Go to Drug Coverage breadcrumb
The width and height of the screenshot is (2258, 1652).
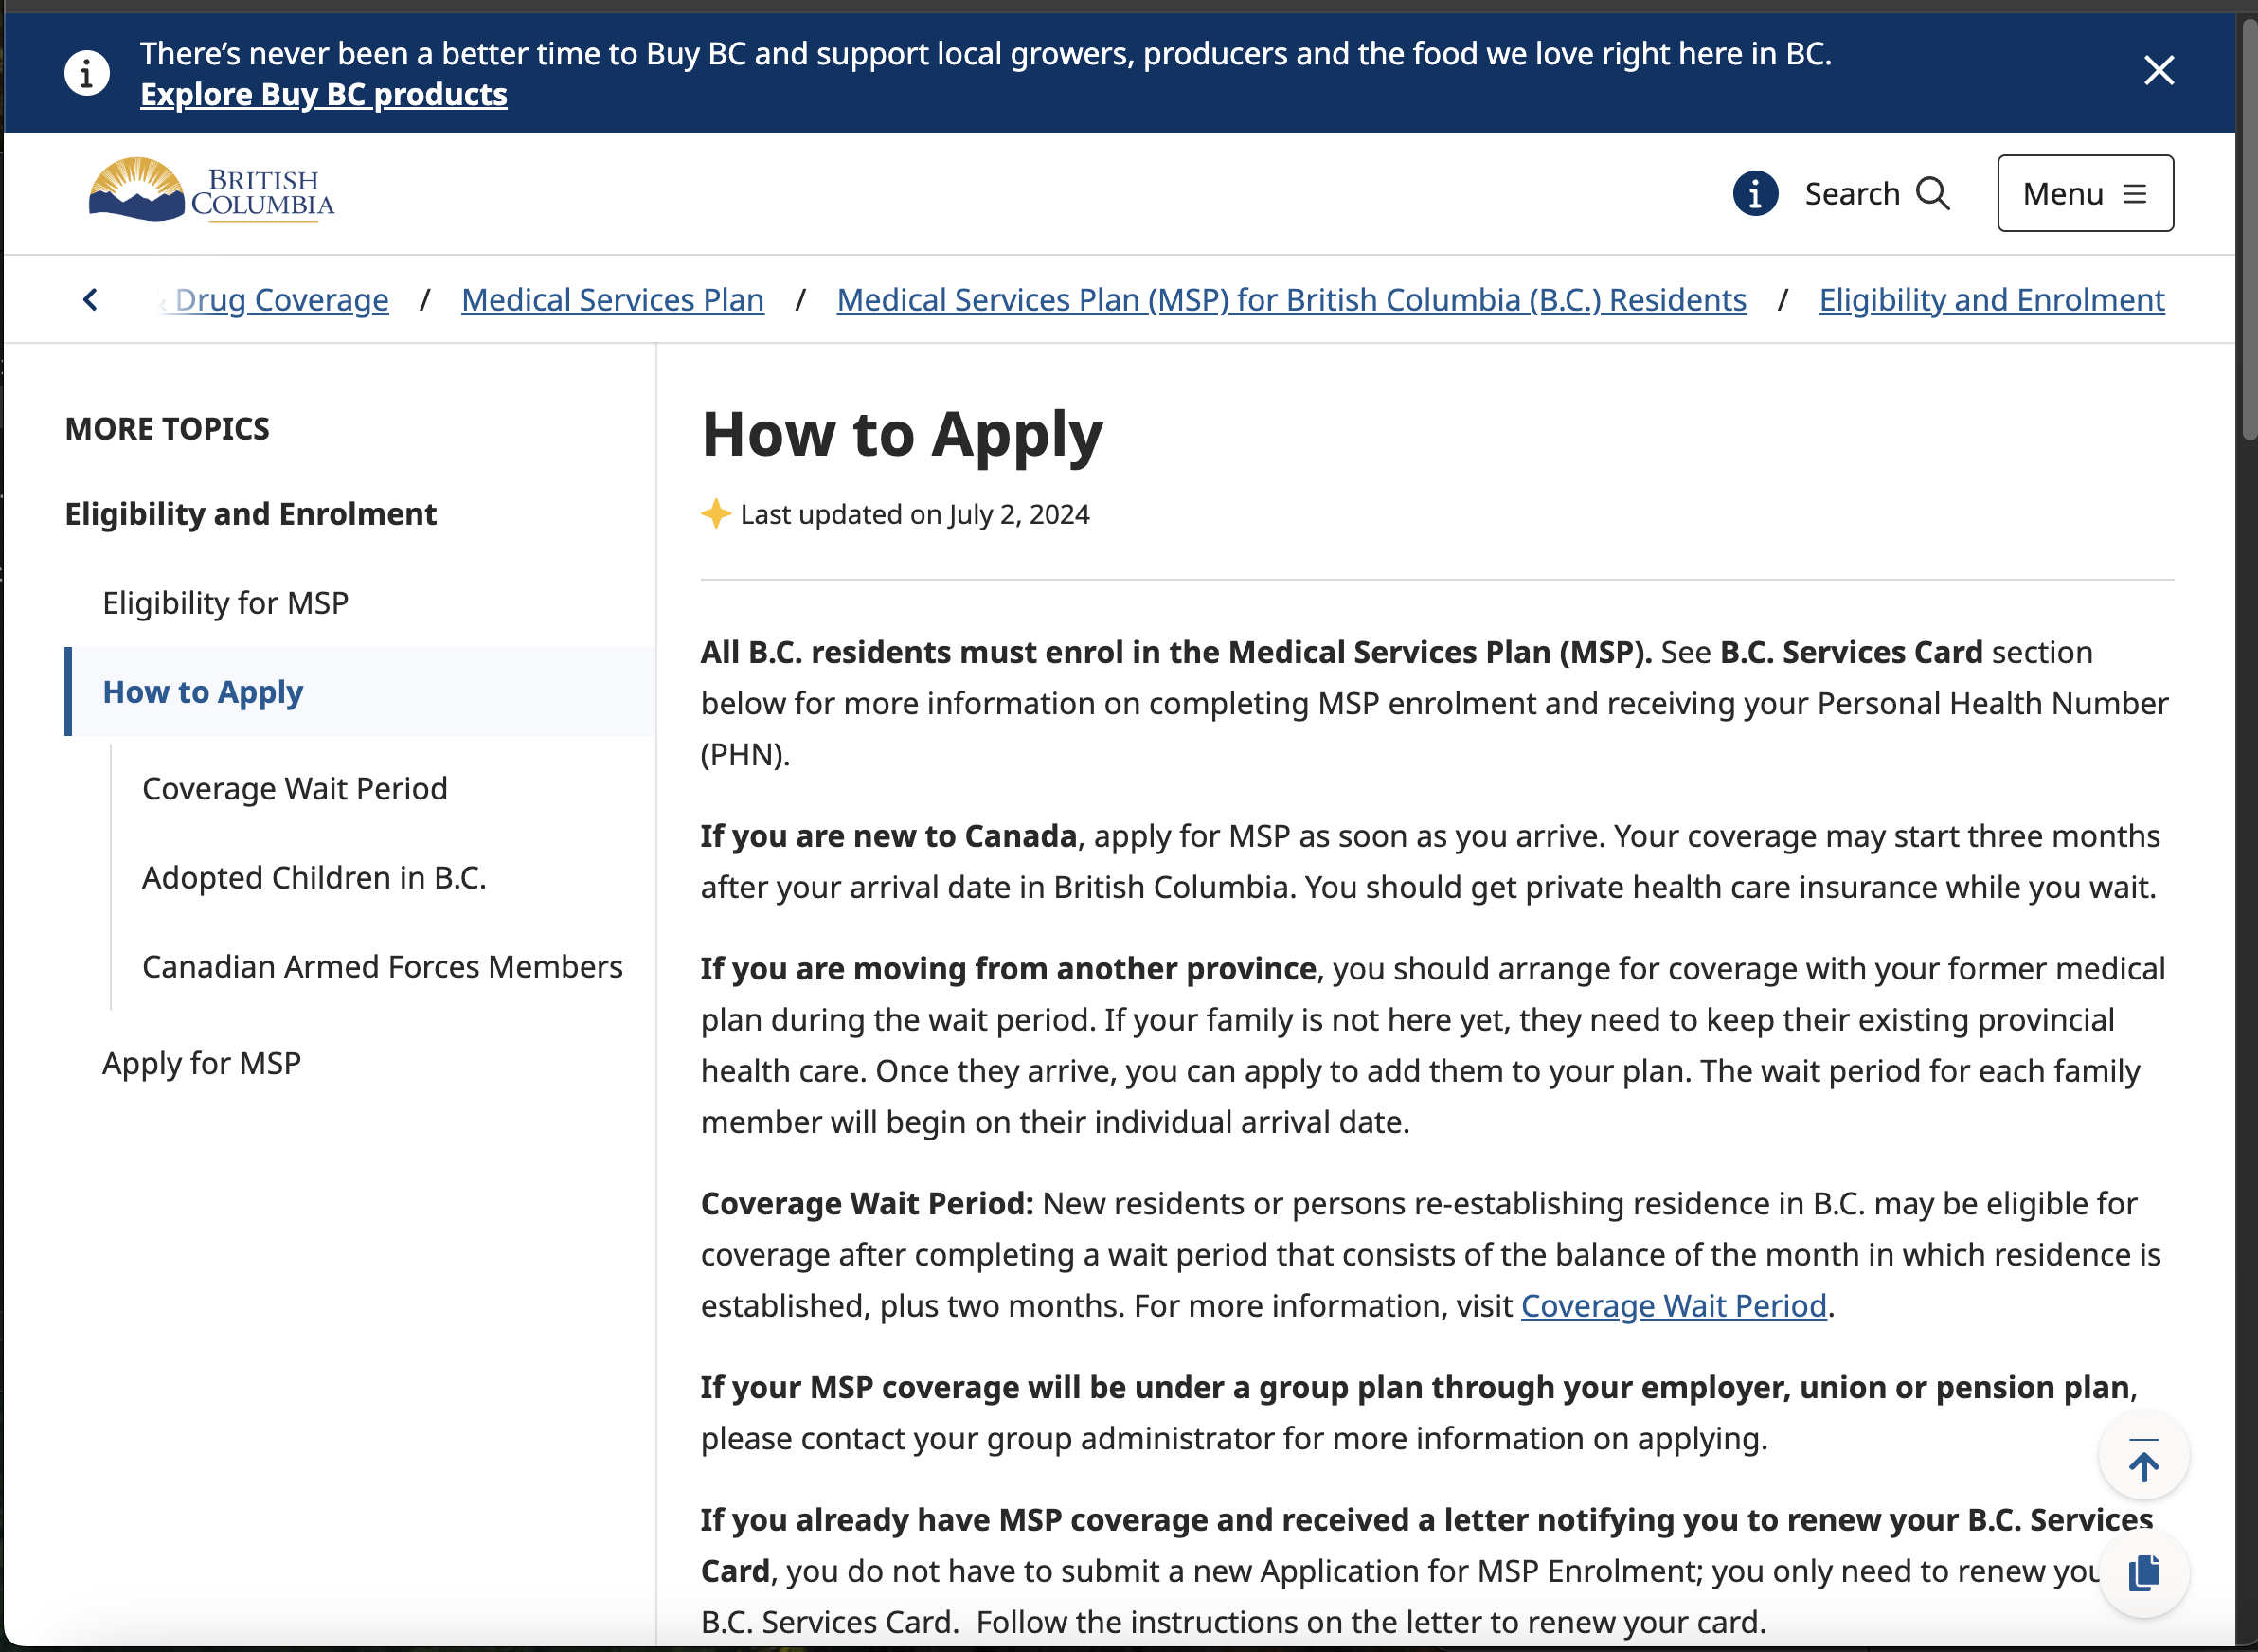tap(281, 300)
